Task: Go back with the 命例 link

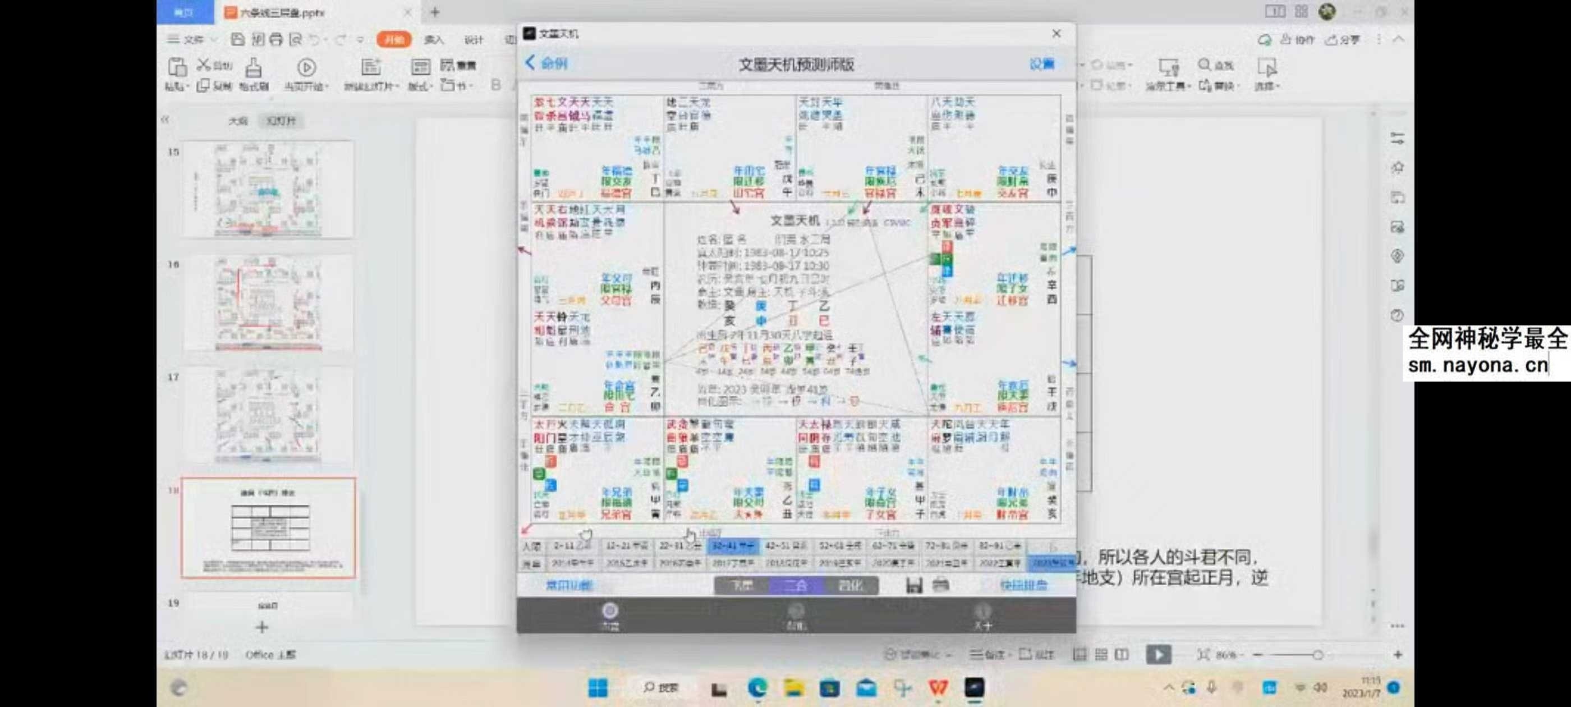Action: pyautogui.click(x=546, y=63)
